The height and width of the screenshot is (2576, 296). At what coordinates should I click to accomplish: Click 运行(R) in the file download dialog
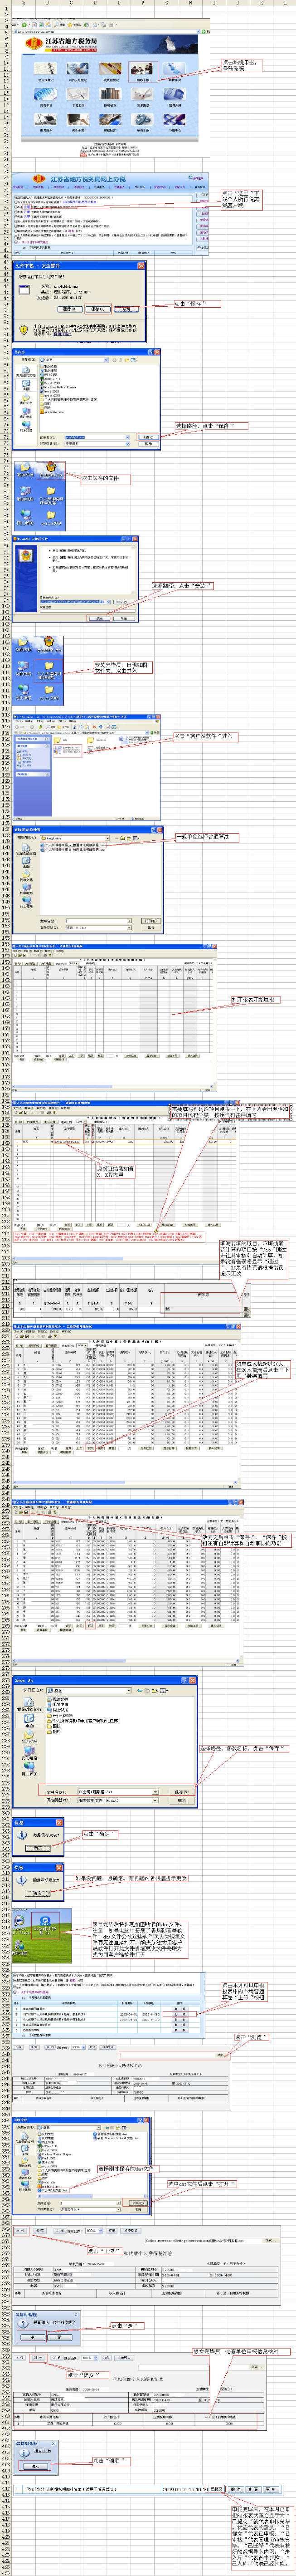point(69,308)
